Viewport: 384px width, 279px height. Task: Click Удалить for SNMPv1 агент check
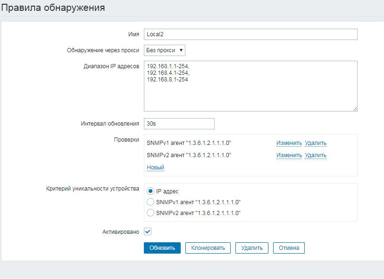pos(316,143)
